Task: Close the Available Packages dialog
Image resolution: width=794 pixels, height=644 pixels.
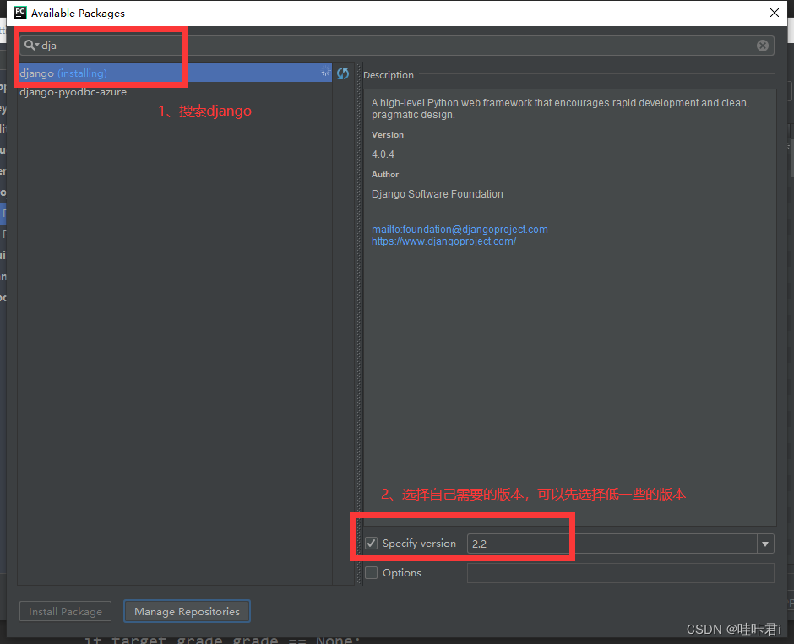Action: pyautogui.click(x=775, y=13)
